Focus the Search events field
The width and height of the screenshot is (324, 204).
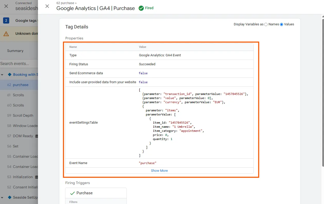tap(19, 63)
